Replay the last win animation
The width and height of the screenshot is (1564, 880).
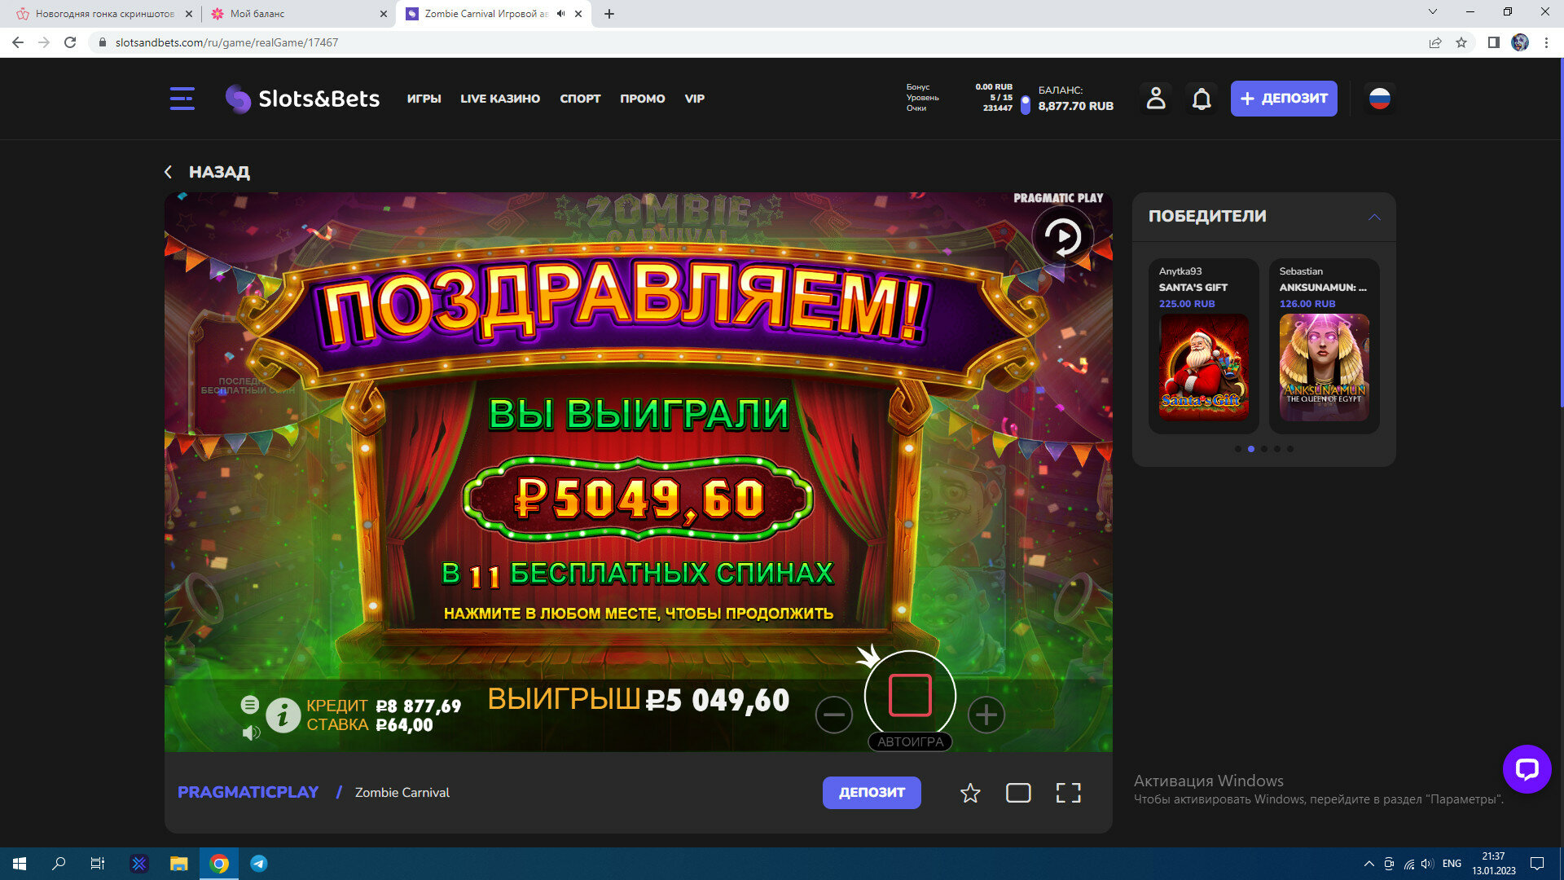[1062, 237]
